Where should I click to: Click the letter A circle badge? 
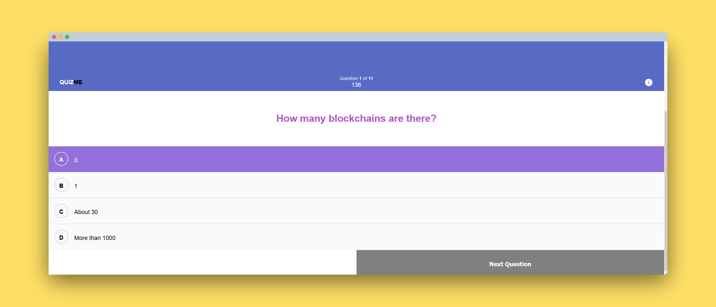point(61,159)
